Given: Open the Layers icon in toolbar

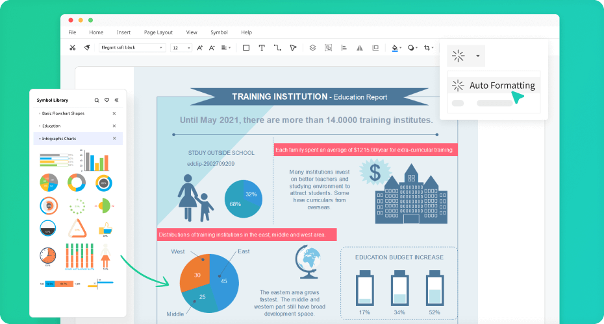Looking at the screenshot, I should tap(312, 47).
